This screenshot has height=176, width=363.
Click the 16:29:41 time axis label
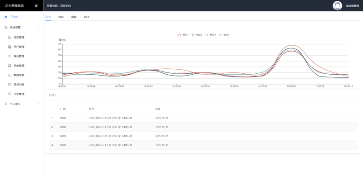pos(62,86)
